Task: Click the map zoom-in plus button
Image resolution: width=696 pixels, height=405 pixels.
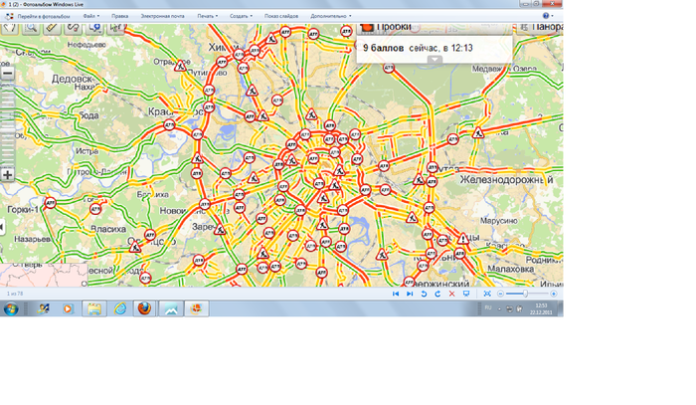Action: pyautogui.click(x=8, y=175)
